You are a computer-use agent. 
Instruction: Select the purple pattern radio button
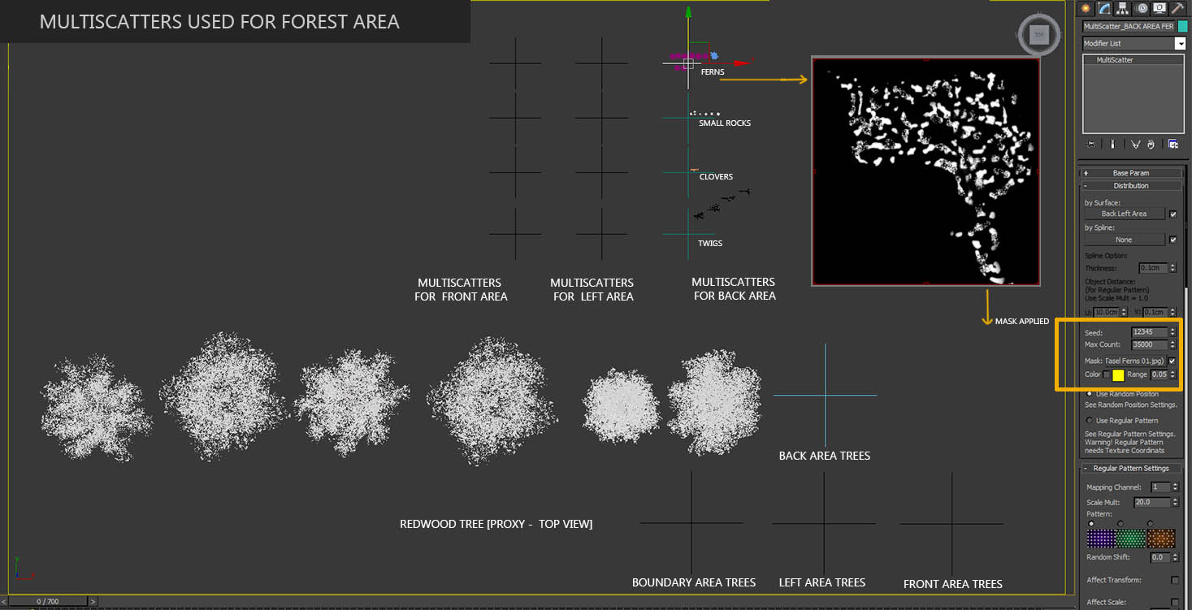point(1091,524)
